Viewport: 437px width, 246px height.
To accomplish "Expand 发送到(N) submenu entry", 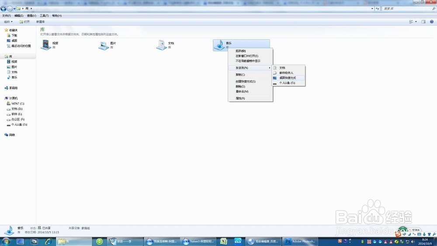I will (250, 68).
